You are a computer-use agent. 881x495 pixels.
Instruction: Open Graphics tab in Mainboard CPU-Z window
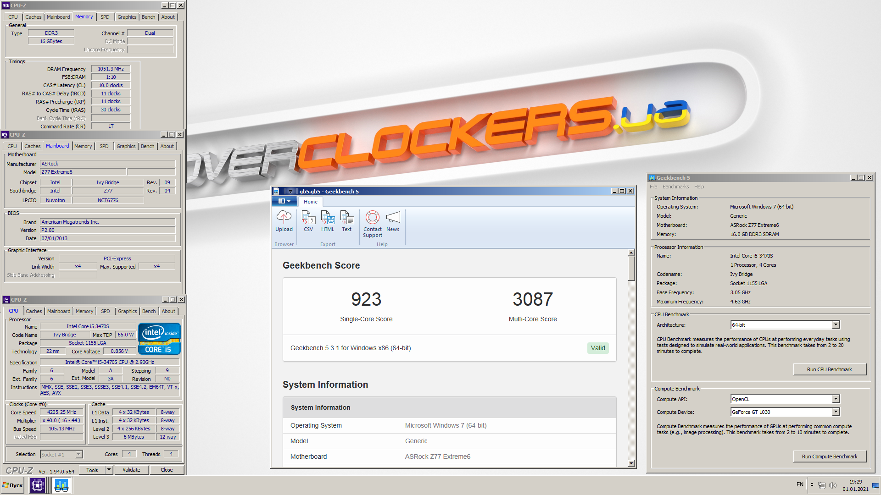pyautogui.click(x=126, y=146)
